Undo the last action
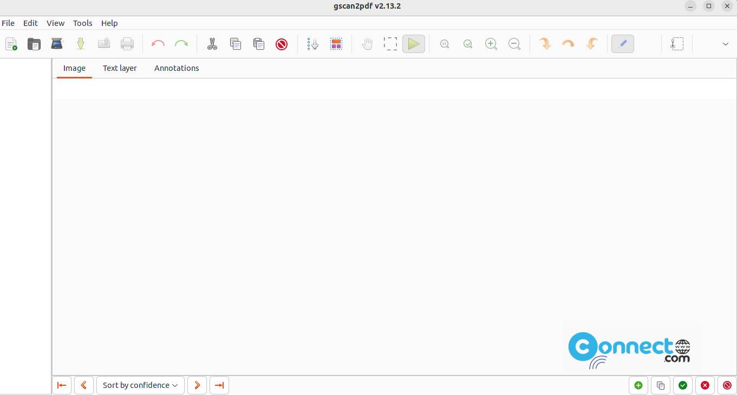The height and width of the screenshot is (395, 737). [x=158, y=44]
